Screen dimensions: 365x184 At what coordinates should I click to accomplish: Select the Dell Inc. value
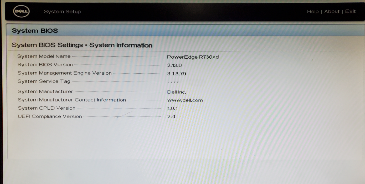click(x=177, y=92)
